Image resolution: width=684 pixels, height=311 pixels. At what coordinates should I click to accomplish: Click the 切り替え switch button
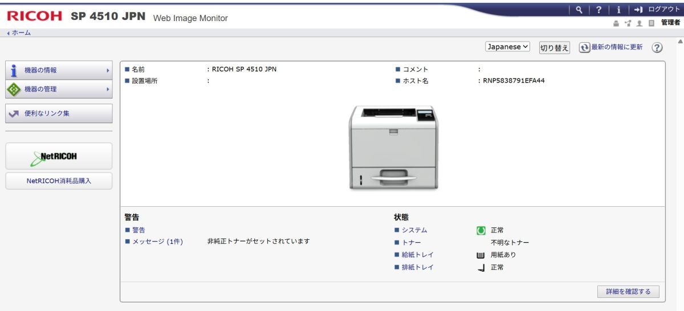555,47
